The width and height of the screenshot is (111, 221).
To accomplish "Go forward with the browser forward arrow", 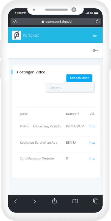I will tap(34, 201).
